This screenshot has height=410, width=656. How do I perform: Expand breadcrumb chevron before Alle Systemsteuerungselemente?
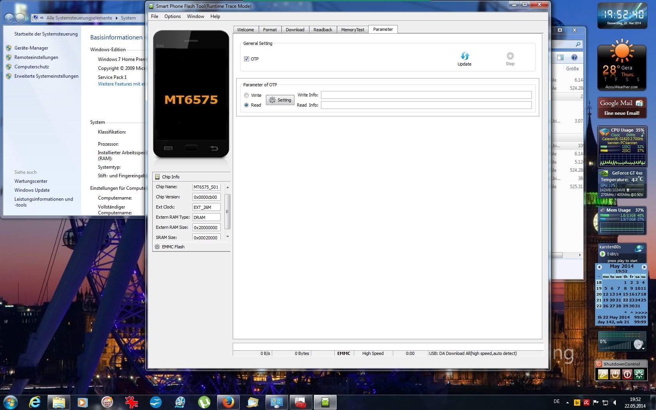42,18
